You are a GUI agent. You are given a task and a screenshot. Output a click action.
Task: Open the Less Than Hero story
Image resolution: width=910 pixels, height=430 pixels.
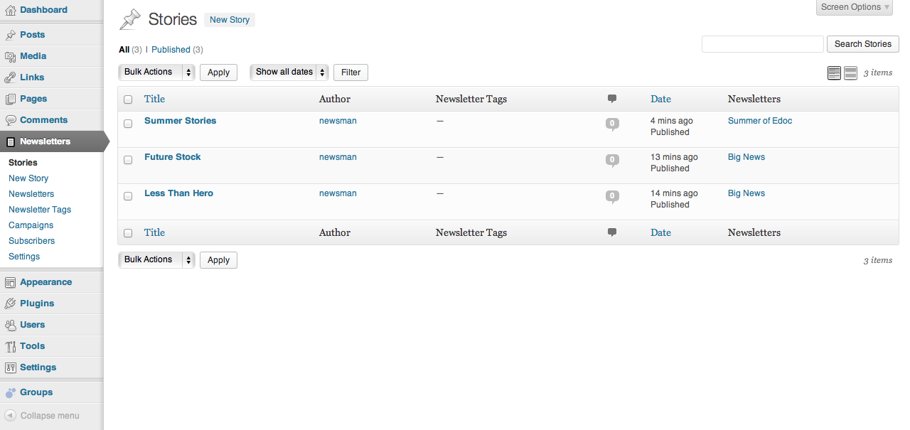(178, 193)
